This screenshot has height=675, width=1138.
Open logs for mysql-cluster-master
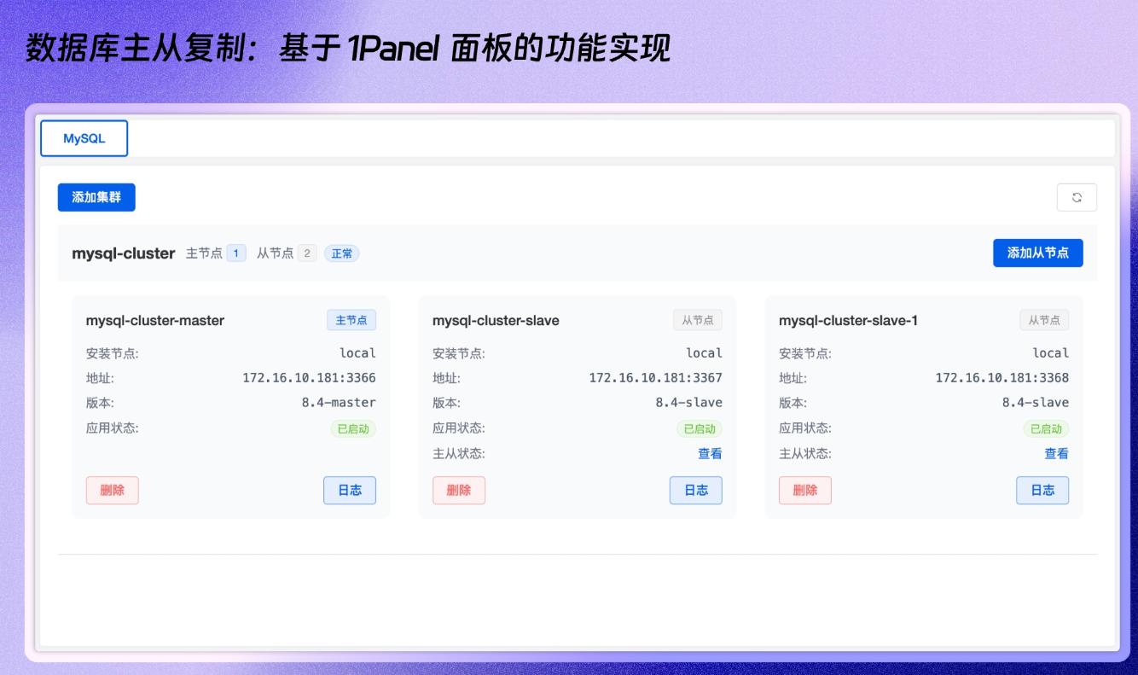coord(350,490)
